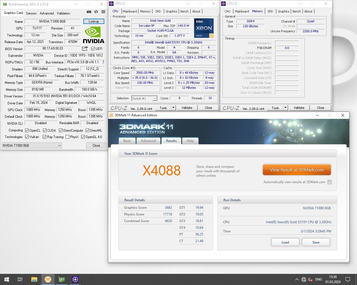Image resolution: width=357 pixels, height=285 pixels.
Task: Click the NVIDIA logo in GPU-Z
Action: 94,35
